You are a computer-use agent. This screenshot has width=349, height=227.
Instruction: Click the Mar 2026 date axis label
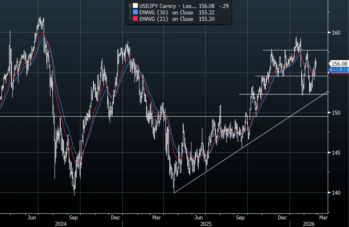point(323,218)
